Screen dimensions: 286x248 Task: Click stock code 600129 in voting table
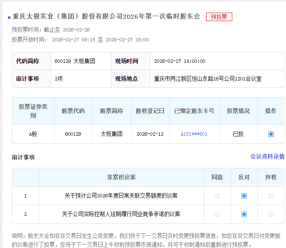coord(73,134)
